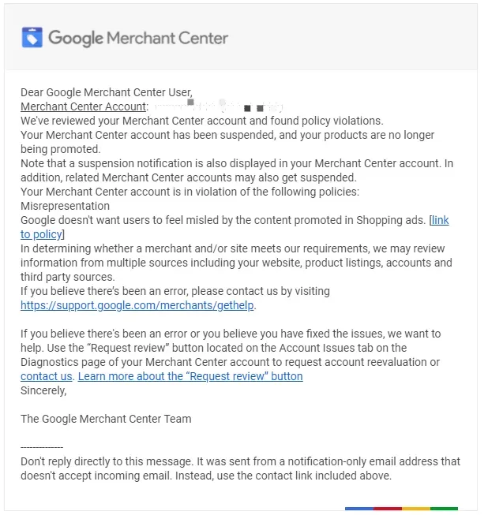
Task: Follow the "contact us" link
Action: pos(47,376)
